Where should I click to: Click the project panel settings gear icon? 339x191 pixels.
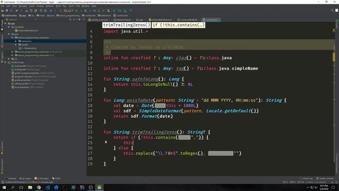pos(79,20)
